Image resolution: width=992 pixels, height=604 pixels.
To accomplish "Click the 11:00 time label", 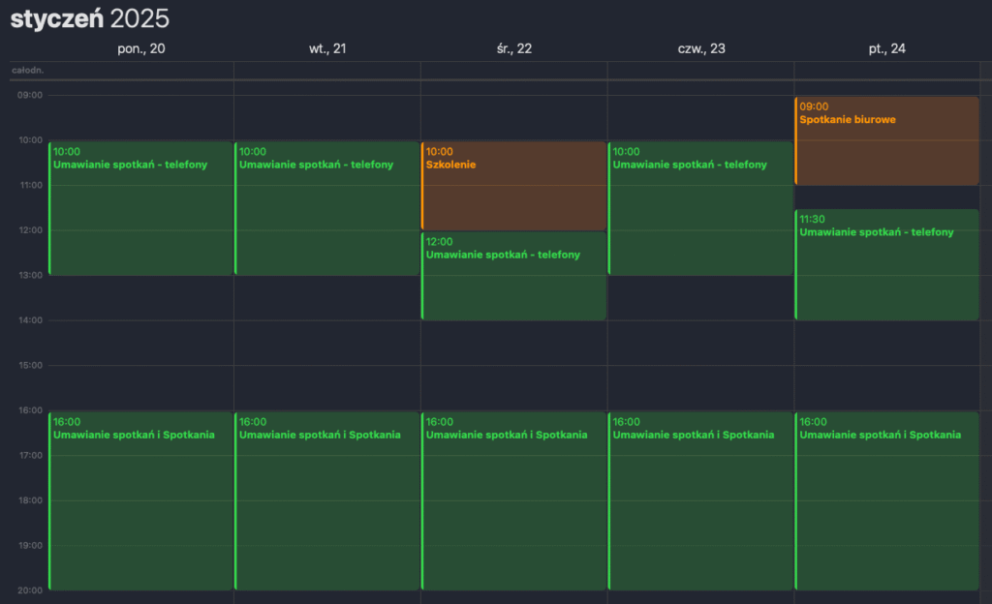I will (30, 185).
